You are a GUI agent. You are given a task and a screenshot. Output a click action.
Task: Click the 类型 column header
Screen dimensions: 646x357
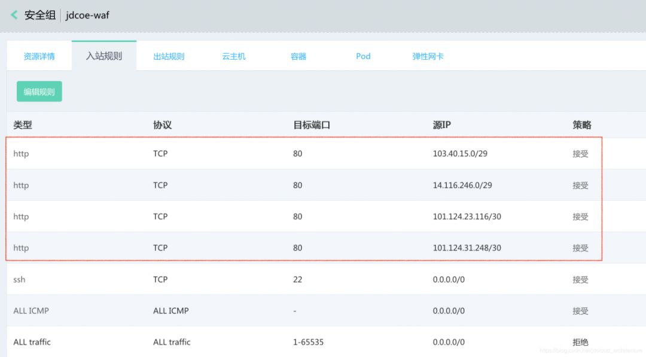tap(22, 125)
